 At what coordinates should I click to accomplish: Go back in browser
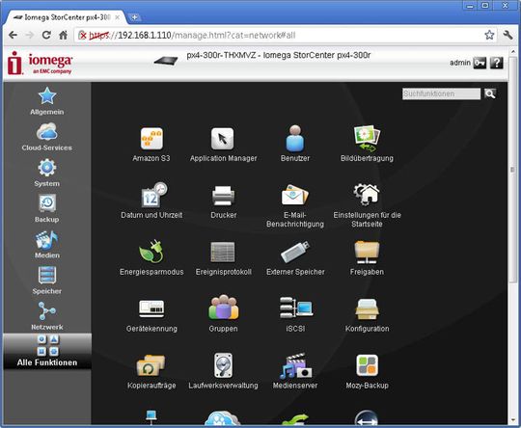tap(13, 35)
